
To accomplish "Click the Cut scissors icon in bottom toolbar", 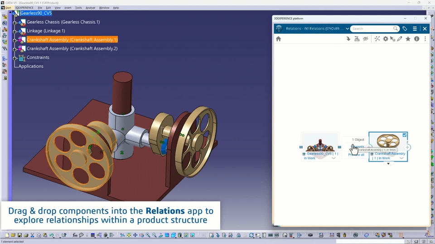I will tap(32, 235).
